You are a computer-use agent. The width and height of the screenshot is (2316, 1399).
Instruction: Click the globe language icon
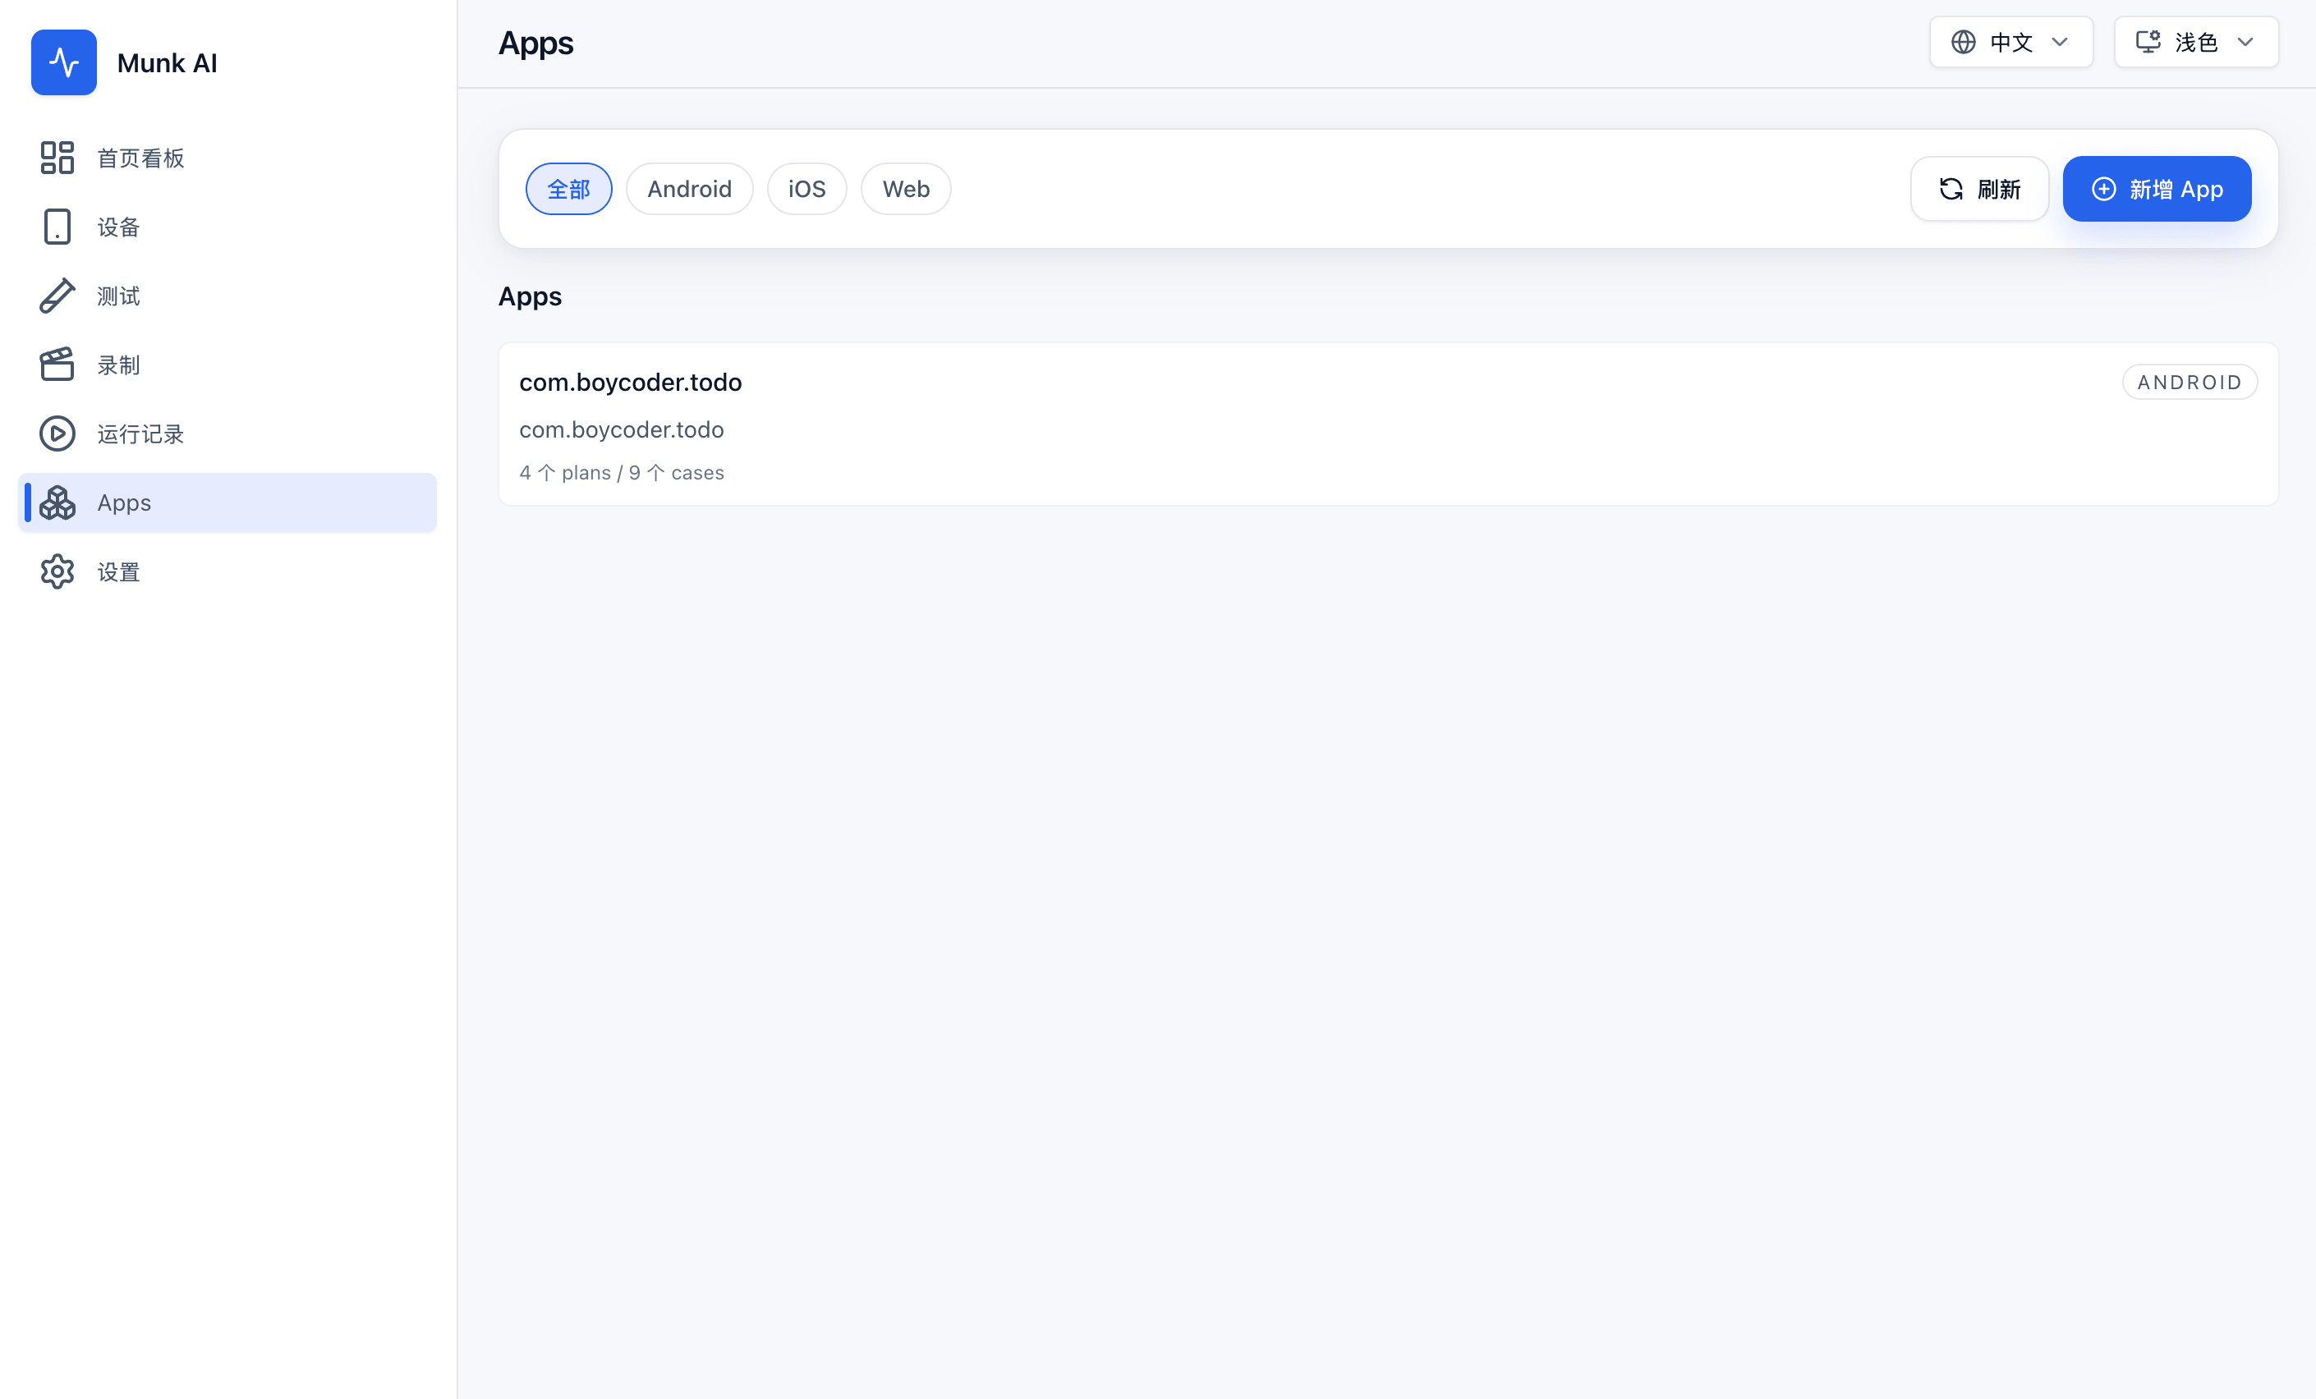[1963, 42]
